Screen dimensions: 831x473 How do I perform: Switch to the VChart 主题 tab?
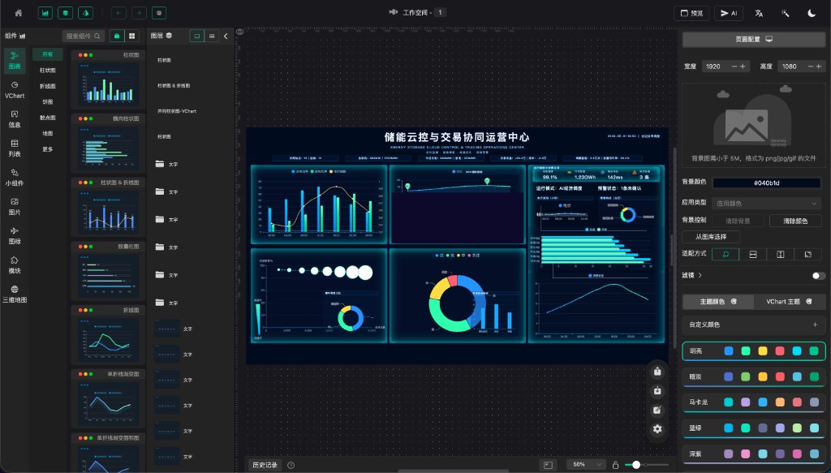790,301
